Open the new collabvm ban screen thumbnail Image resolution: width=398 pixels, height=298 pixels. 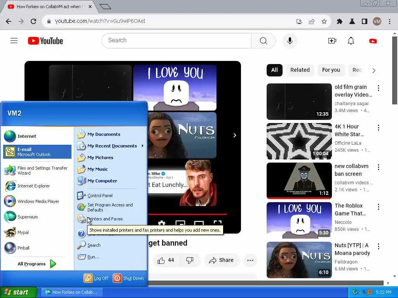(x=299, y=181)
